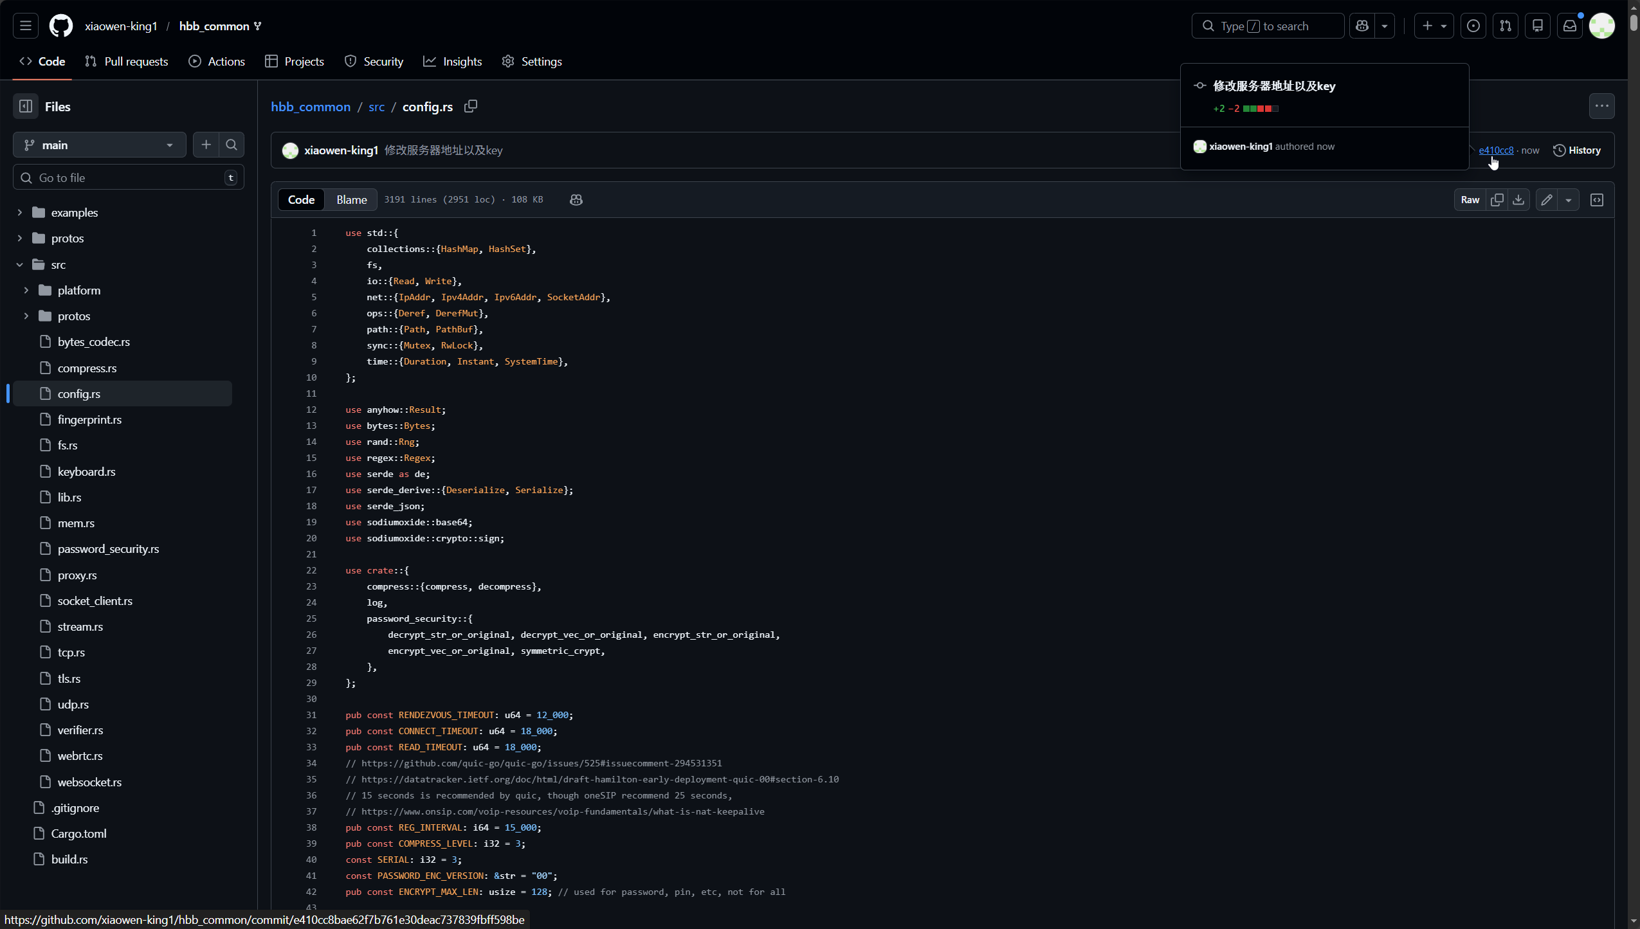Copy file path next to config.rs
Screen dimensions: 1640x929
(471, 107)
